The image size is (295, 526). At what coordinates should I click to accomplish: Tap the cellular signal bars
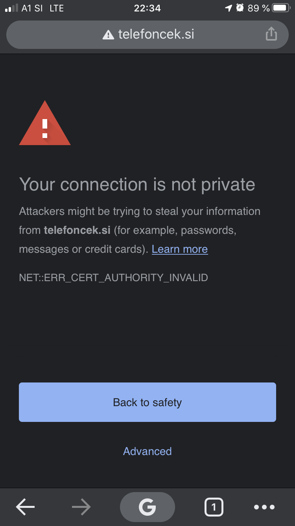(11, 8)
